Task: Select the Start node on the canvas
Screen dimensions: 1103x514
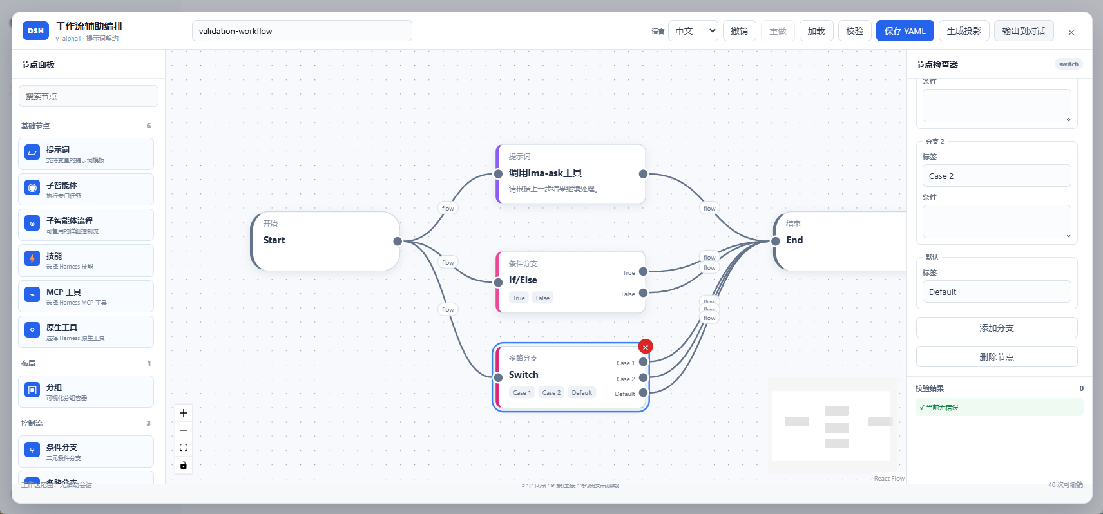Action: 325,242
